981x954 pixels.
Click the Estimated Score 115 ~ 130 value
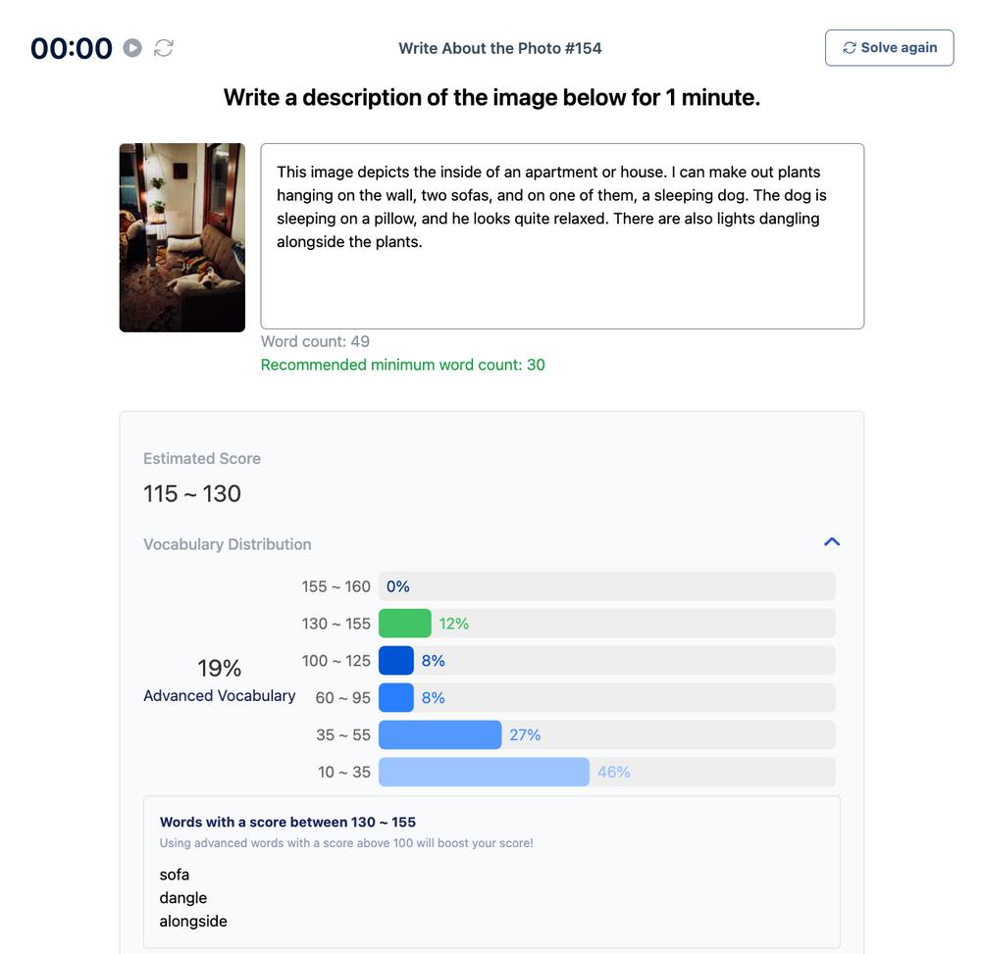(x=192, y=494)
